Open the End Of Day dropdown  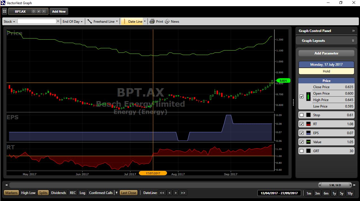pos(73,21)
